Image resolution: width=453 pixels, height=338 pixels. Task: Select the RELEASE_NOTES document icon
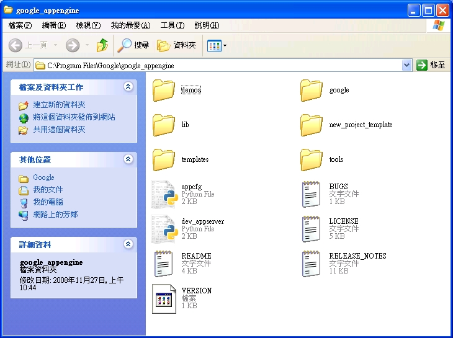311,263
